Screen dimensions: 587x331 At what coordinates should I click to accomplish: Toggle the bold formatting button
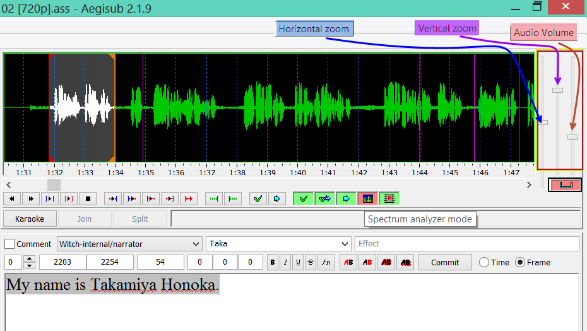[x=273, y=263]
